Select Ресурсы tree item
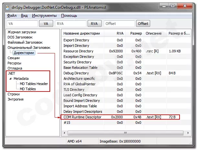198x150 pixels. tap(14, 63)
